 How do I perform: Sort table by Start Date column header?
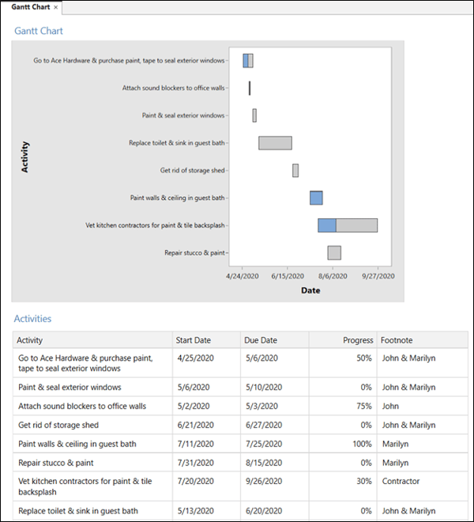pos(194,340)
